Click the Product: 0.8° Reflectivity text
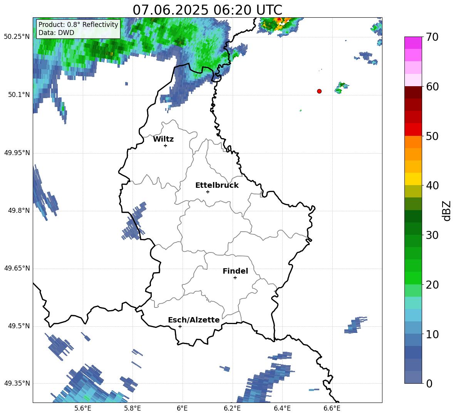456x416 pixels. tap(78, 25)
